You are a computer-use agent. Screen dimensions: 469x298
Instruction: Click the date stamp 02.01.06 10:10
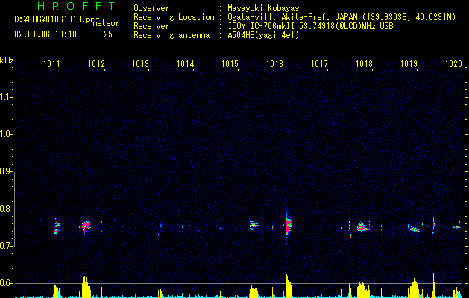[x=45, y=34]
